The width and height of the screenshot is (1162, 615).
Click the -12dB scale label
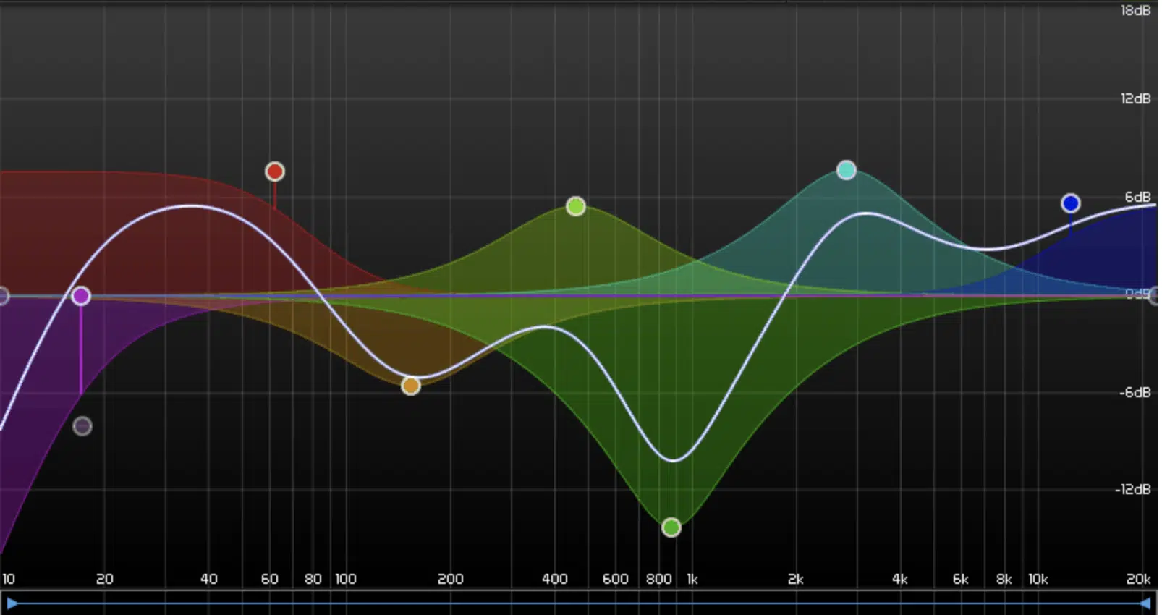pyautogui.click(x=1133, y=490)
